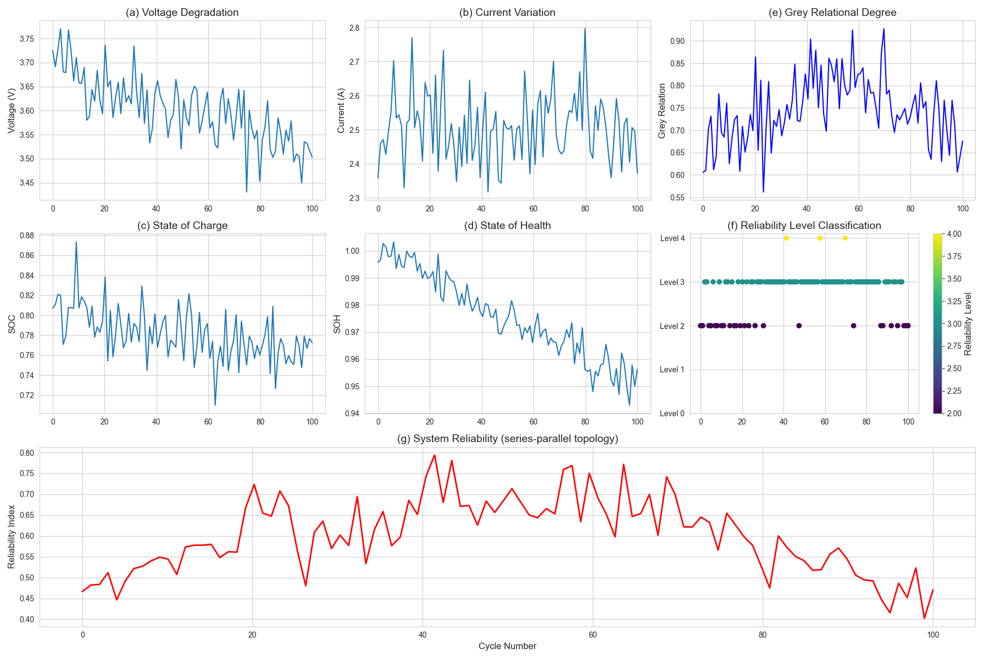Click the '(a) Voltage Degradation' chart title
Screen dimensions: 989x659
[182, 13]
